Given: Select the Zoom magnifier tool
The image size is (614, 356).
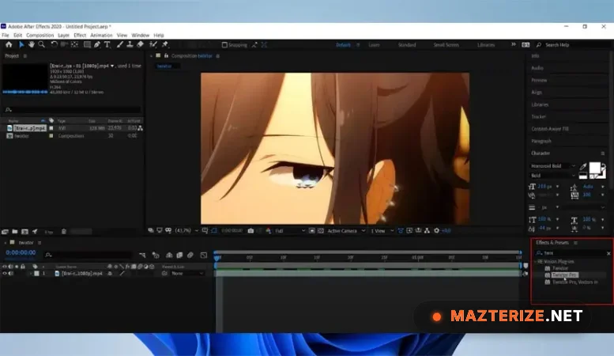Looking at the screenshot, I should tap(42, 44).
